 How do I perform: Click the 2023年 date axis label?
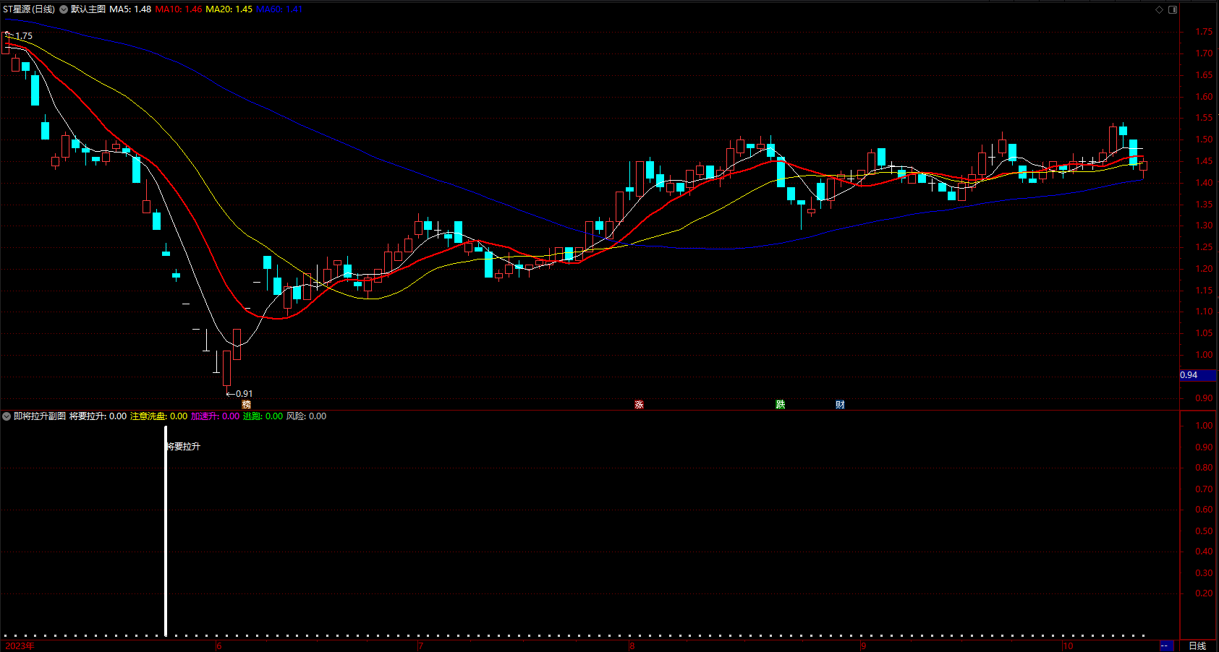click(20, 645)
